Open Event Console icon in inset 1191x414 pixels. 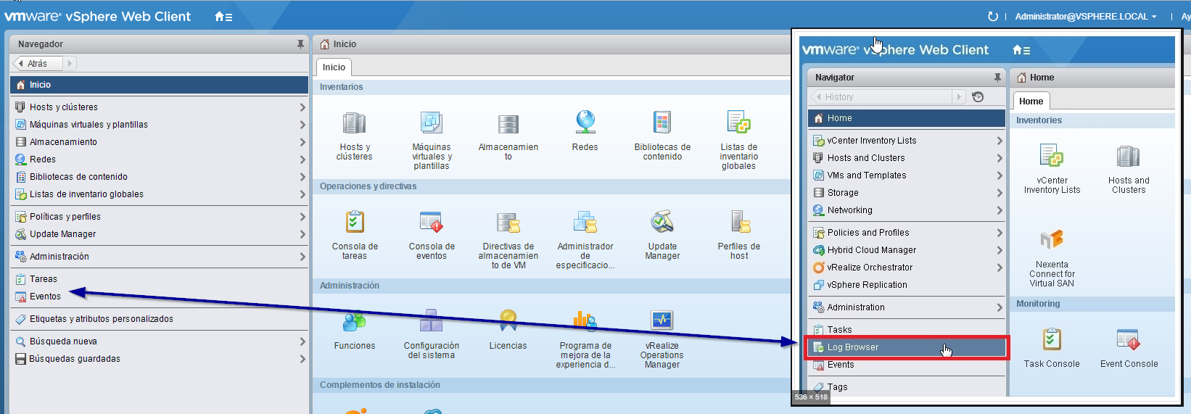(1129, 339)
